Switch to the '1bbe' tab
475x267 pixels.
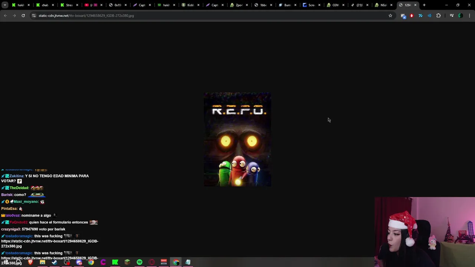(262, 5)
